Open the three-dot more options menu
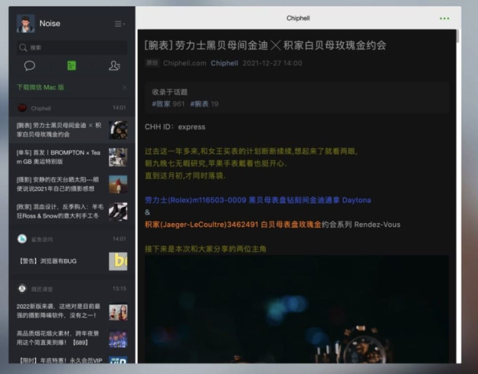Viewport: 478px width, 374px height. click(x=444, y=18)
